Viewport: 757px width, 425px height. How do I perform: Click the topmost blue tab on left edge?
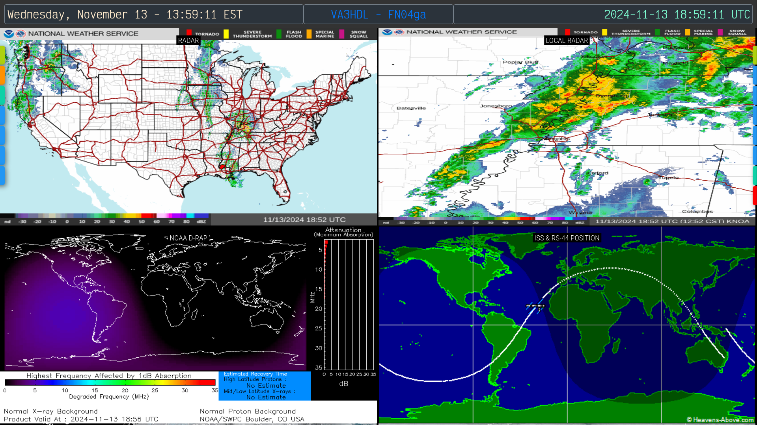[x=2, y=115]
